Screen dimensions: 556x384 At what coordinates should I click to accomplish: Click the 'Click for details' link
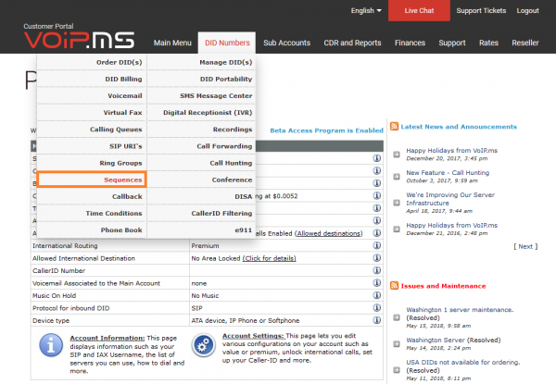(x=269, y=258)
